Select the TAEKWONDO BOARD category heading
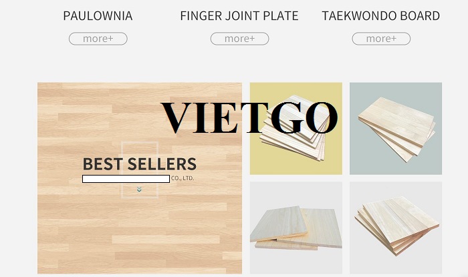This screenshot has height=277, width=468. point(381,16)
